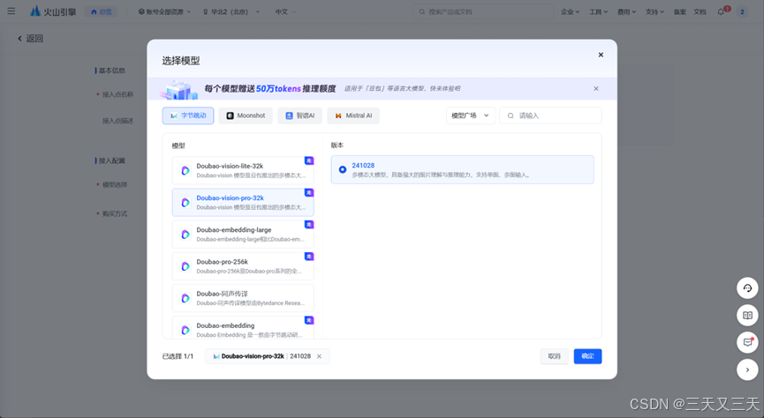Open the documentation book icon
Viewport: 764px width, 418px height.
(x=747, y=316)
